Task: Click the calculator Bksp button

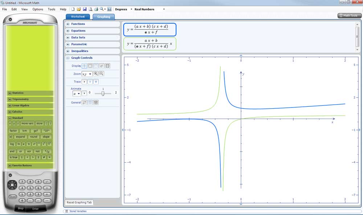Action: pos(21,208)
